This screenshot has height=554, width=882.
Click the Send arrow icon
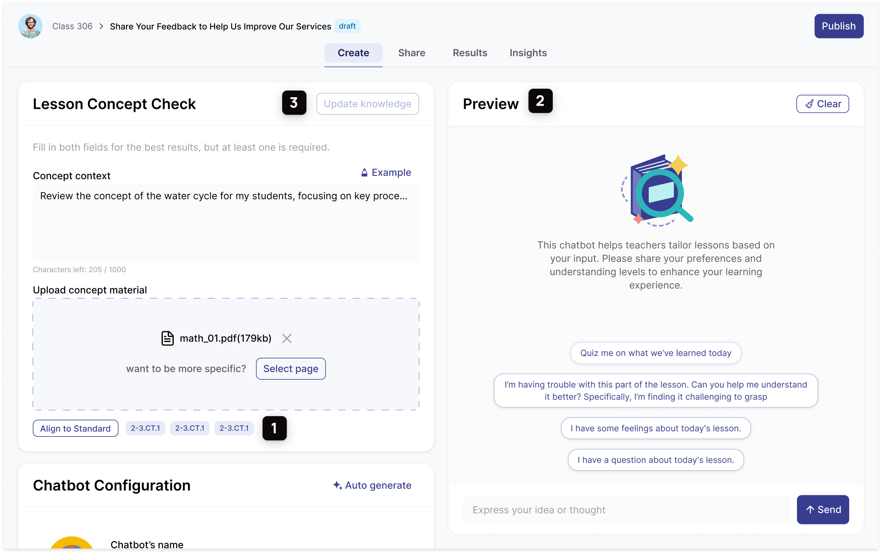click(810, 510)
